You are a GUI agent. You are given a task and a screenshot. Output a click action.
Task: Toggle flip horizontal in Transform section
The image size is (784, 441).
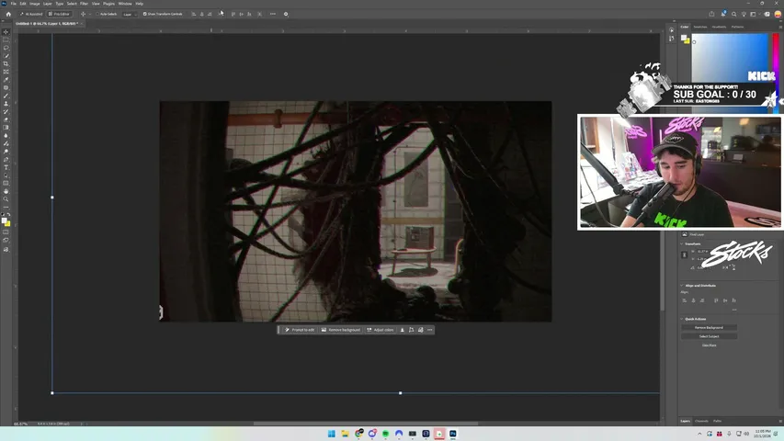click(x=726, y=267)
